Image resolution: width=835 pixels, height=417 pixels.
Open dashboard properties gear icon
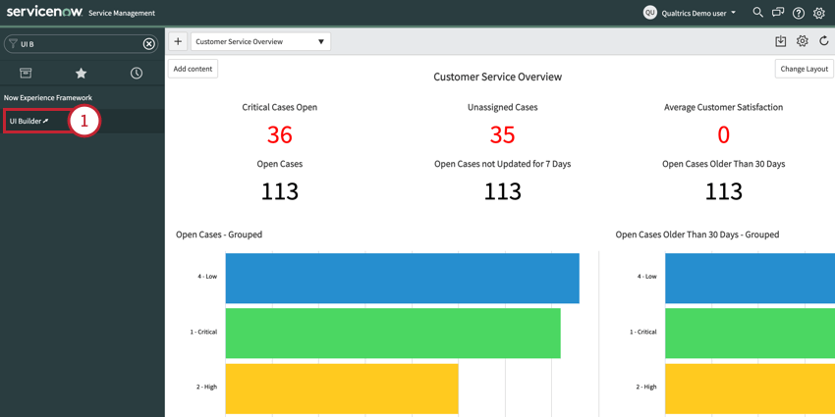click(x=803, y=41)
